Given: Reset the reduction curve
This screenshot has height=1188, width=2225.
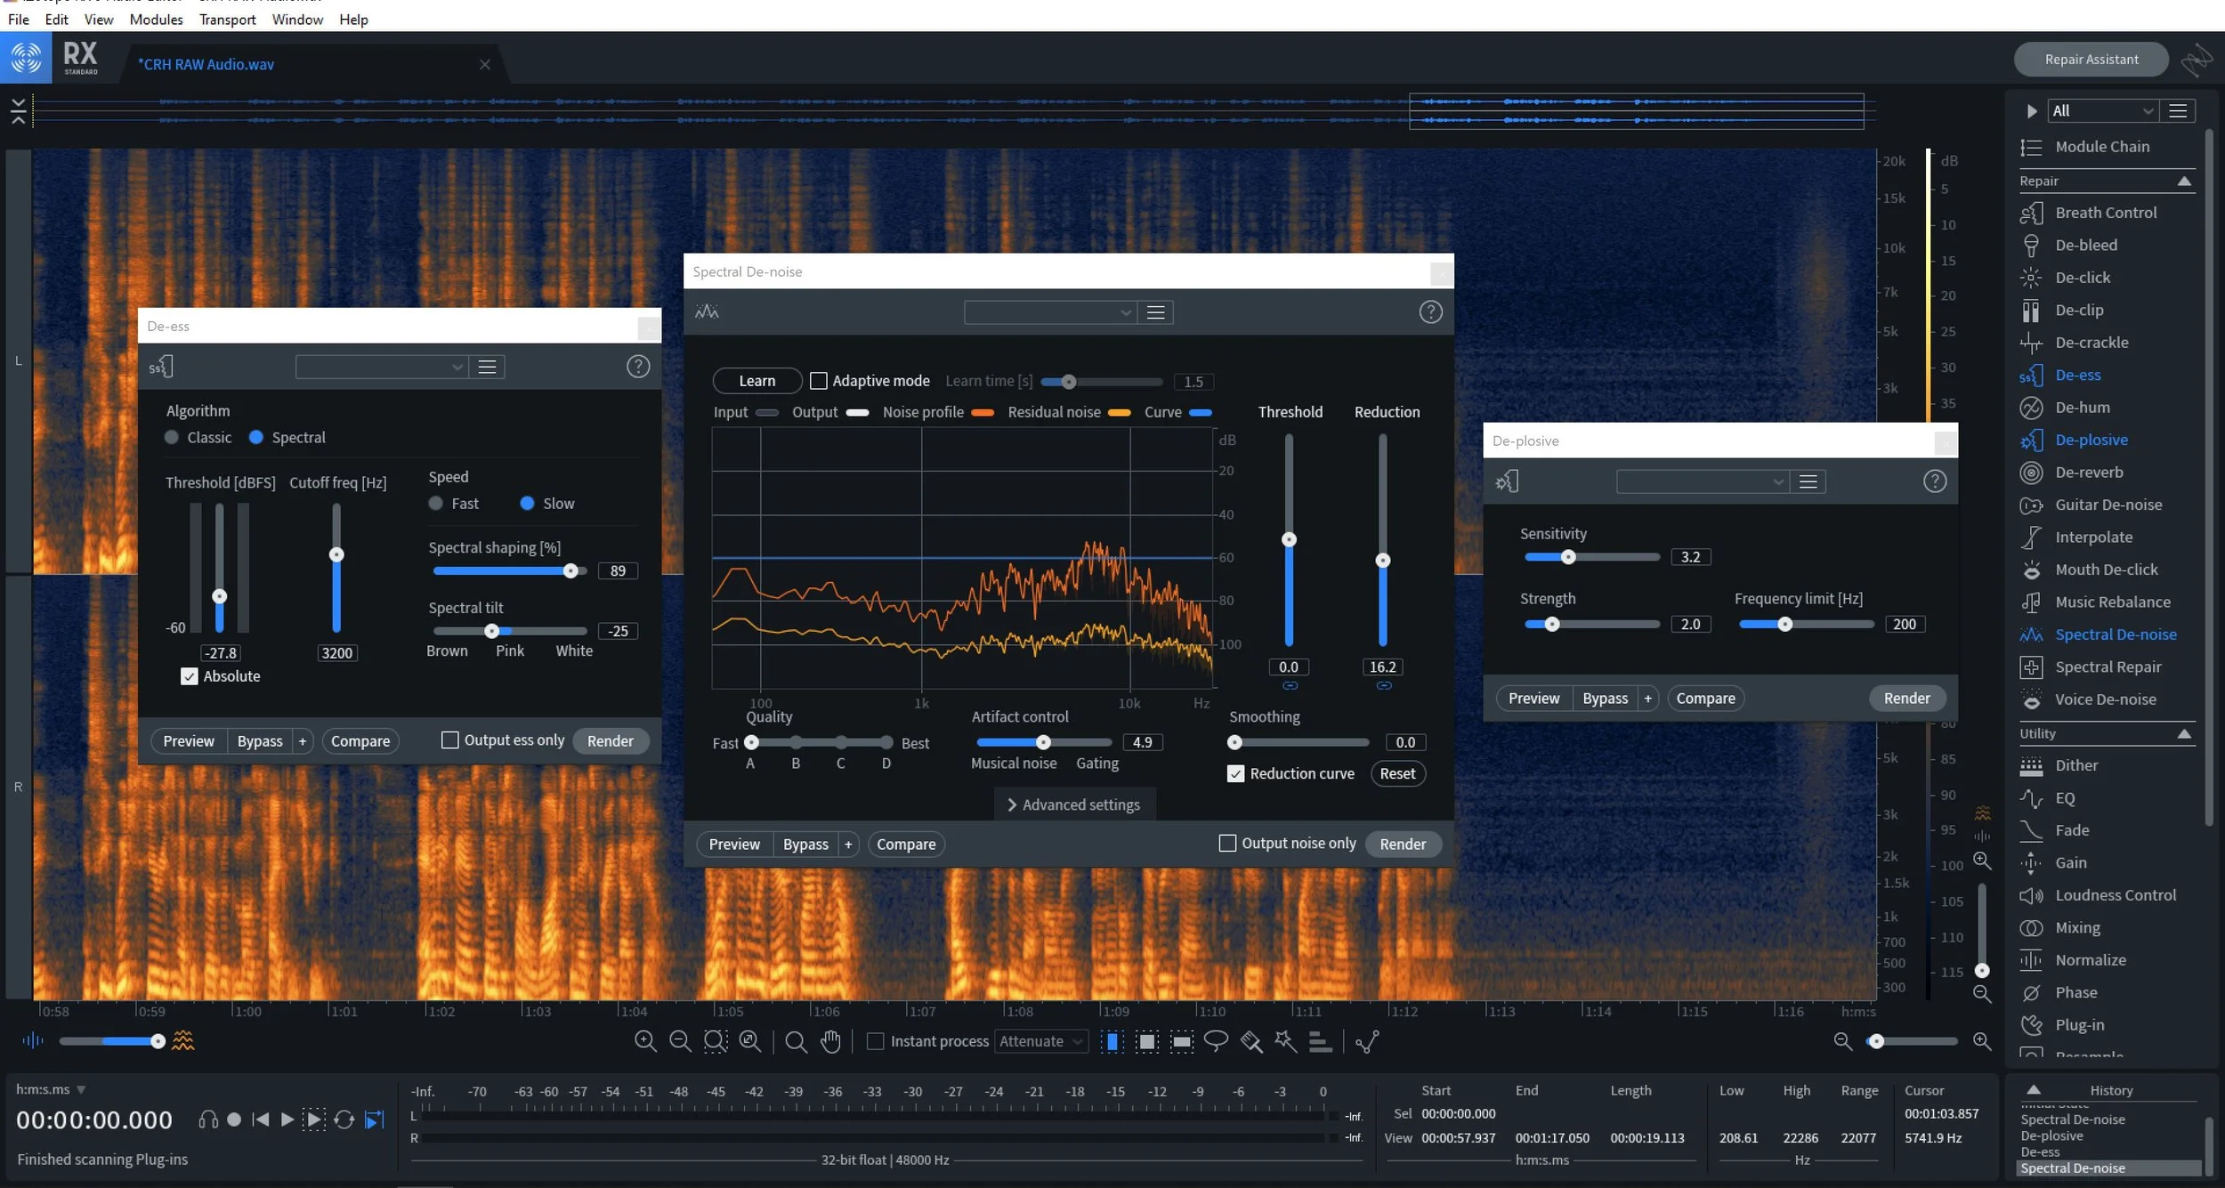Looking at the screenshot, I should (x=1397, y=773).
